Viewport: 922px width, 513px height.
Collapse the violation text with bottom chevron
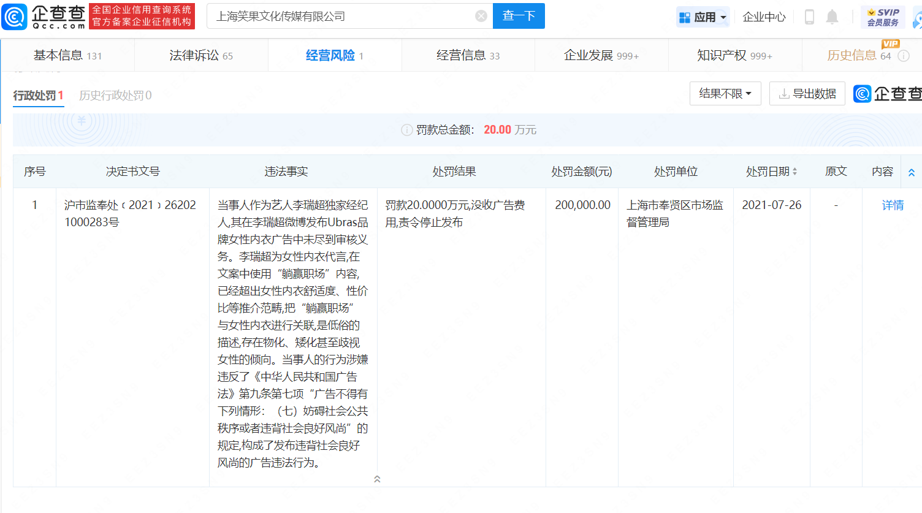click(377, 479)
